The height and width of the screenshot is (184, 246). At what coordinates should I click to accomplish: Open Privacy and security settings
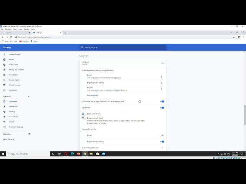coord(16,70)
